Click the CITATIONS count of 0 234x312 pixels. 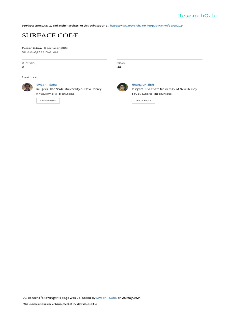click(x=23, y=67)
